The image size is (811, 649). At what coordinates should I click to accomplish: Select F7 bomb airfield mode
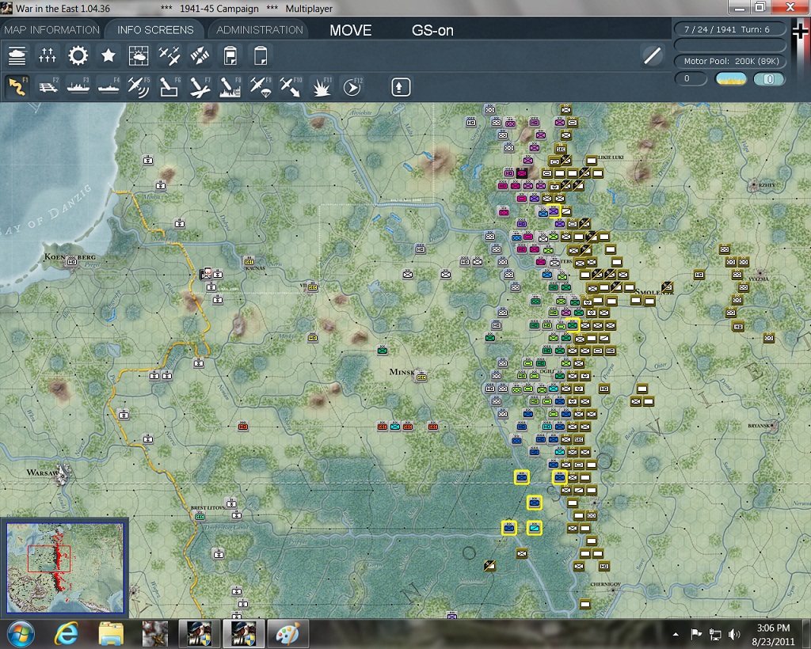200,87
